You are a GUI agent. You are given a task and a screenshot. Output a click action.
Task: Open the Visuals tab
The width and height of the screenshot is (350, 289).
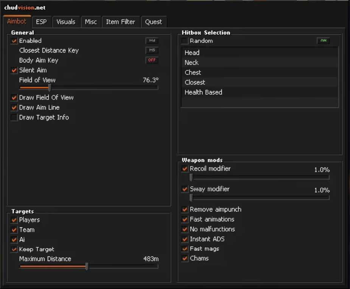(66, 22)
